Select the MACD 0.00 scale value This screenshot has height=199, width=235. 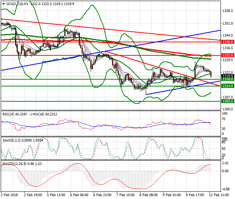[x=226, y=171]
